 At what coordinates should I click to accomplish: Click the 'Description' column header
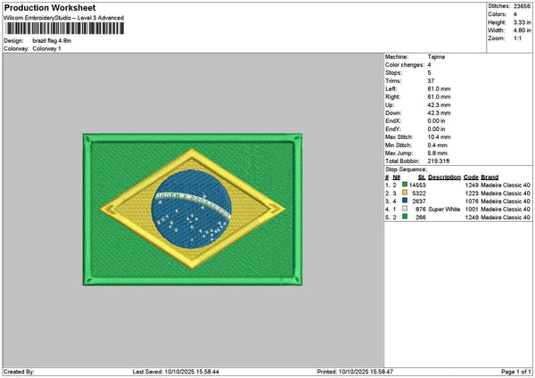(x=444, y=177)
